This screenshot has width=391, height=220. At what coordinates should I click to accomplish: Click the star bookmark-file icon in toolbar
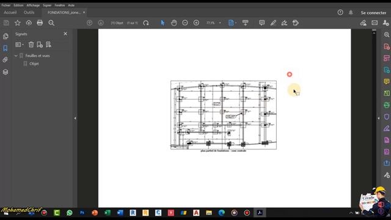(x=18, y=23)
